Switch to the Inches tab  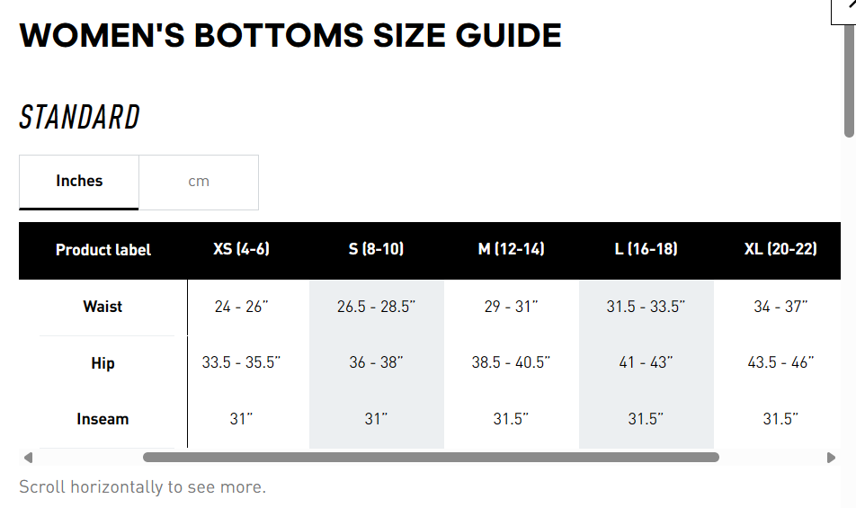(x=79, y=182)
